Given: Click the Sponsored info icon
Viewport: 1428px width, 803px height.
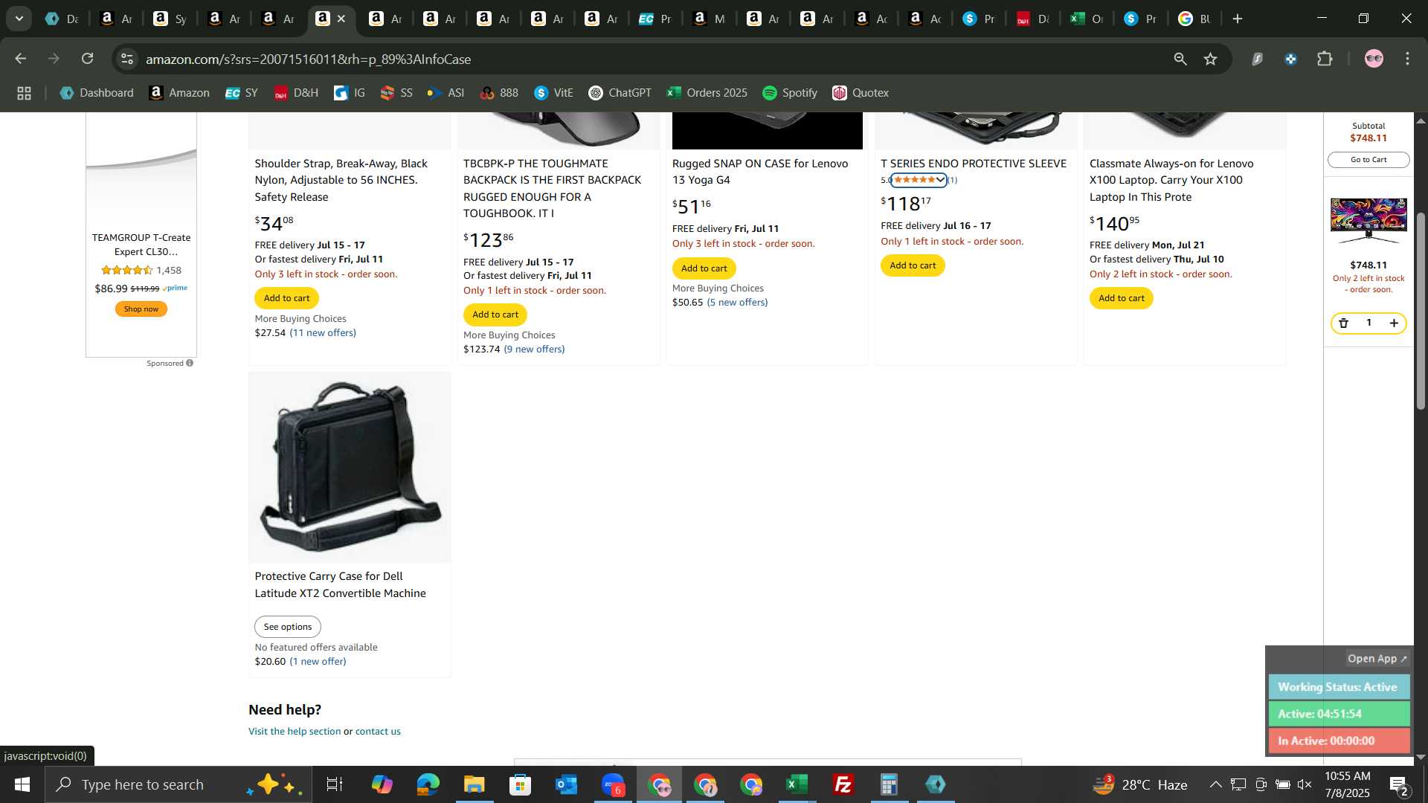Looking at the screenshot, I should (x=190, y=363).
